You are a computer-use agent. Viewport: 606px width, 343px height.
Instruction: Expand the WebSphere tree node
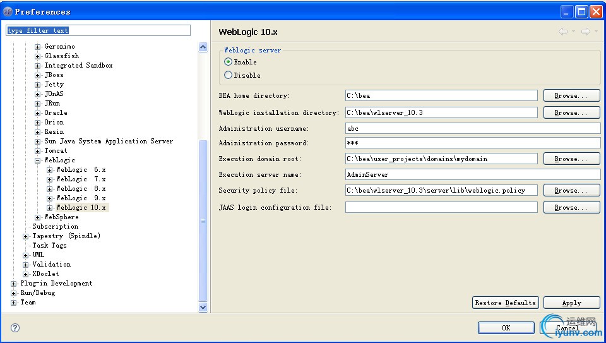click(37, 217)
